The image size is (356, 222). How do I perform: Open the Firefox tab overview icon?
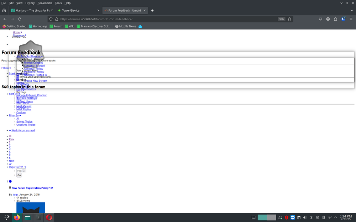click(4, 10)
